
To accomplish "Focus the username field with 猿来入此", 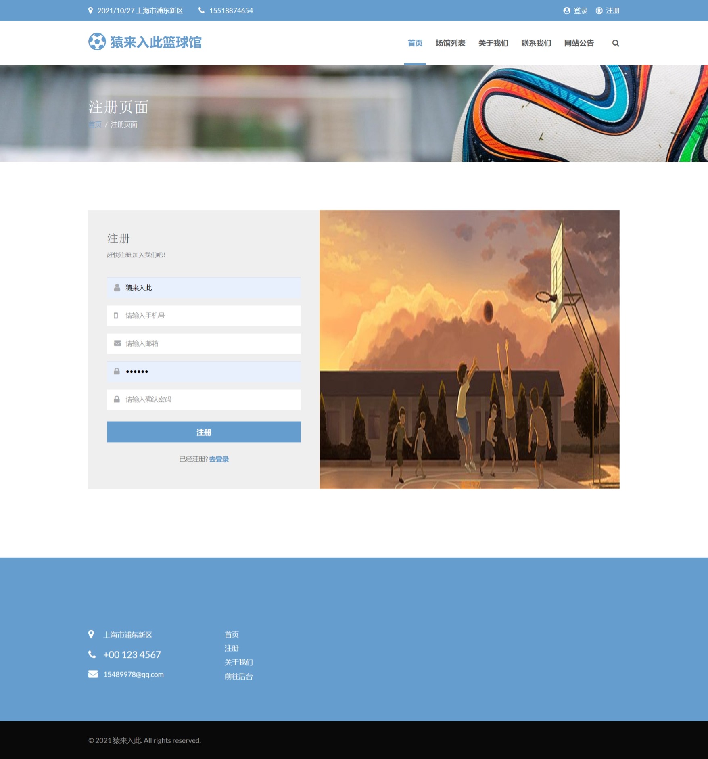I will tap(204, 288).
